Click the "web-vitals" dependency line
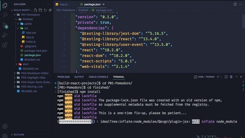This screenshot has height=138, width=245. [105, 67]
